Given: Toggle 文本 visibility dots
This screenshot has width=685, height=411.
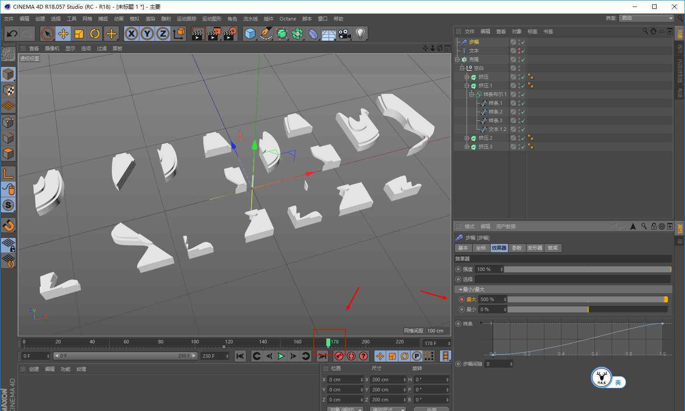Looking at the screenshot, I should pyautogui.click(x=519, y=51).
